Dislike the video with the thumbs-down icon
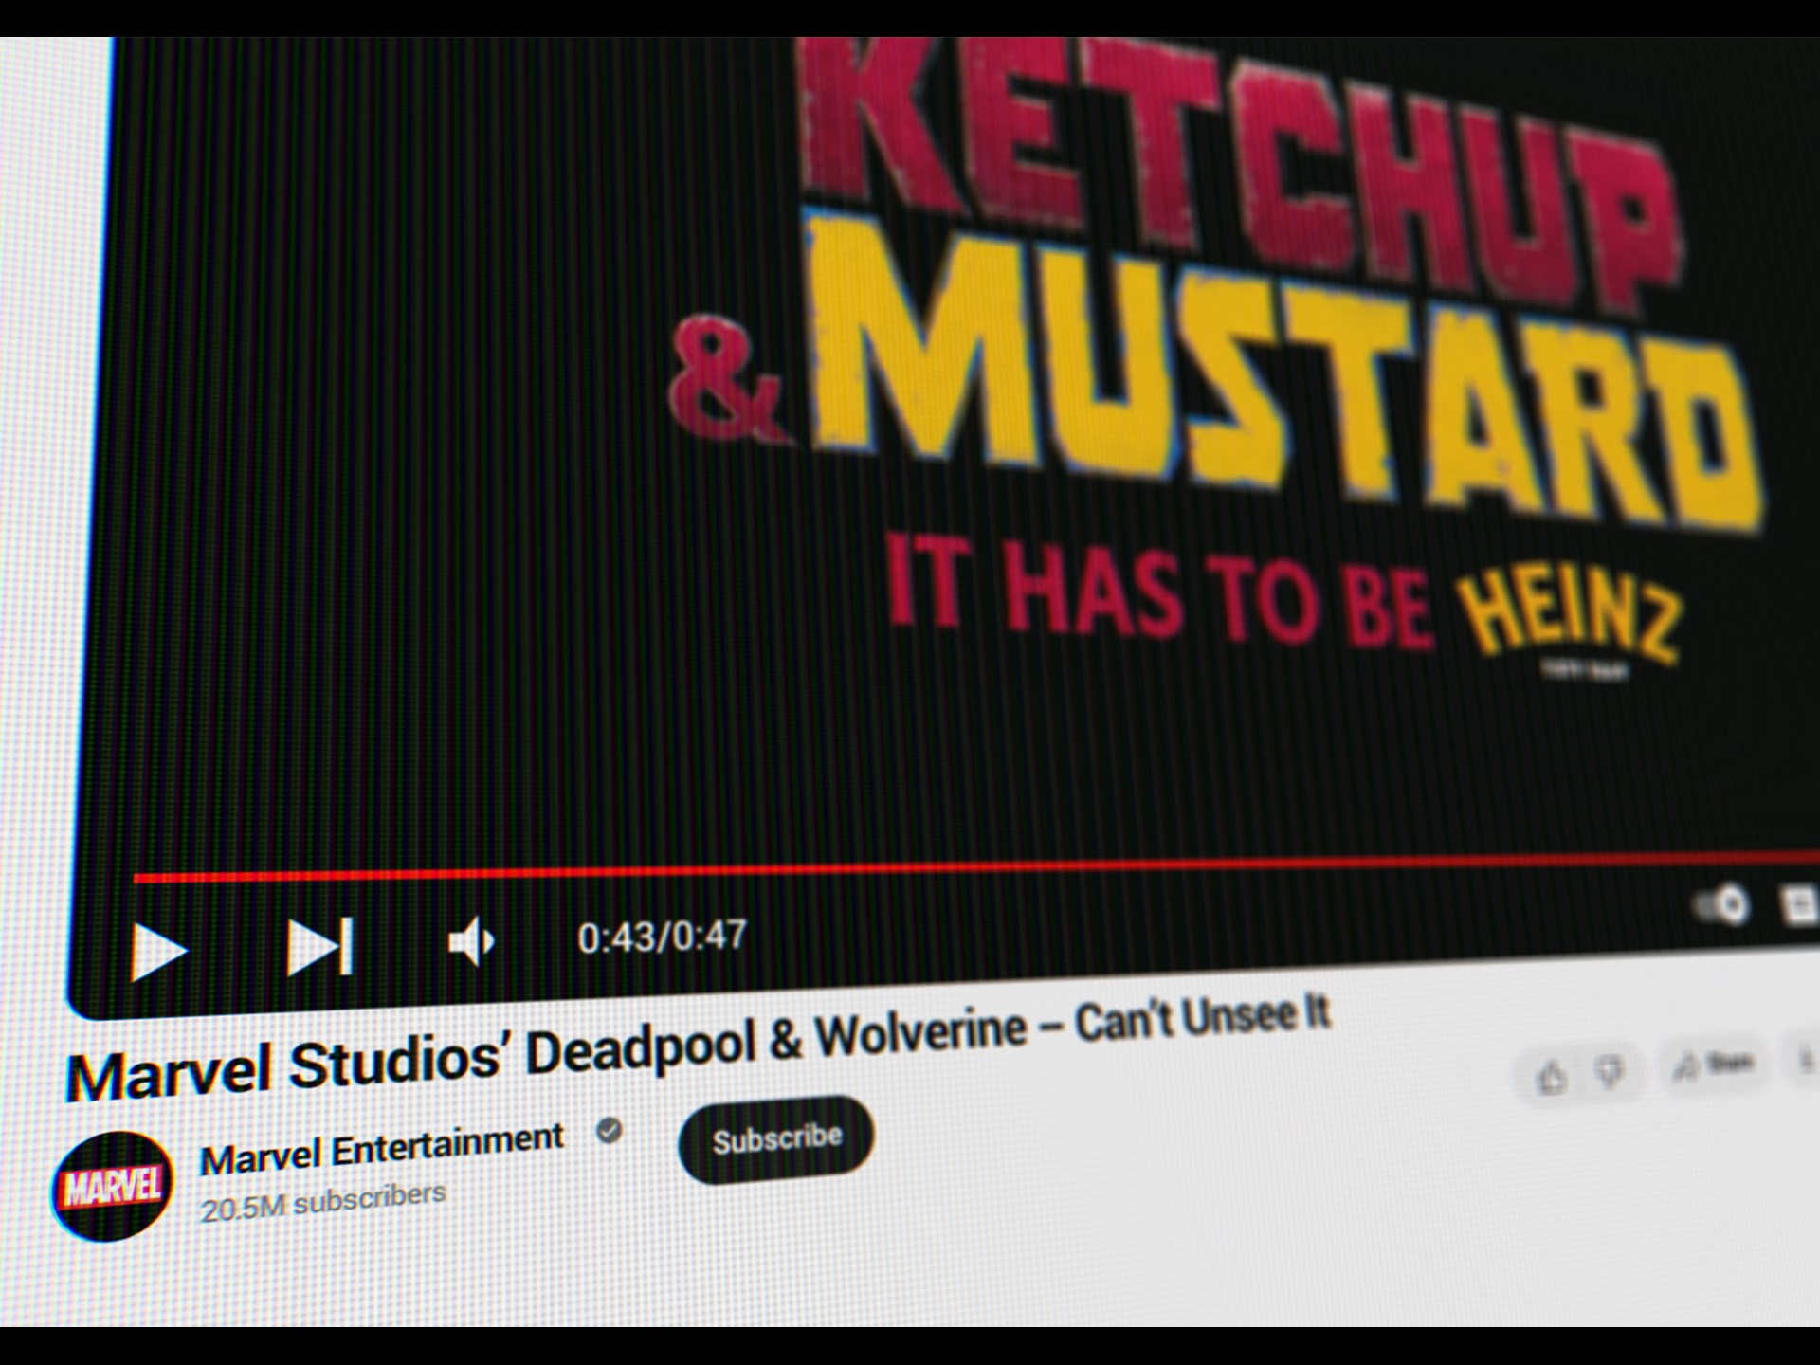The image size is (1820, 1365). tap(1610, 1072)
